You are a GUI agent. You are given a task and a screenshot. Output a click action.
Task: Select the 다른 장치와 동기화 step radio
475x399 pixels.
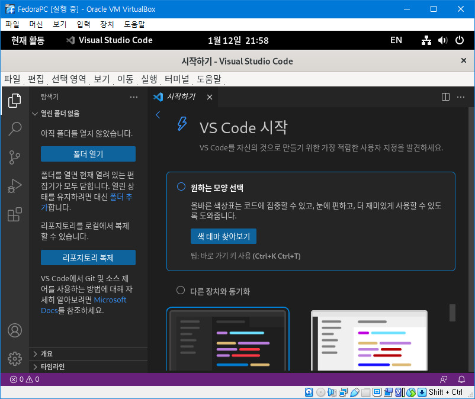181,290
